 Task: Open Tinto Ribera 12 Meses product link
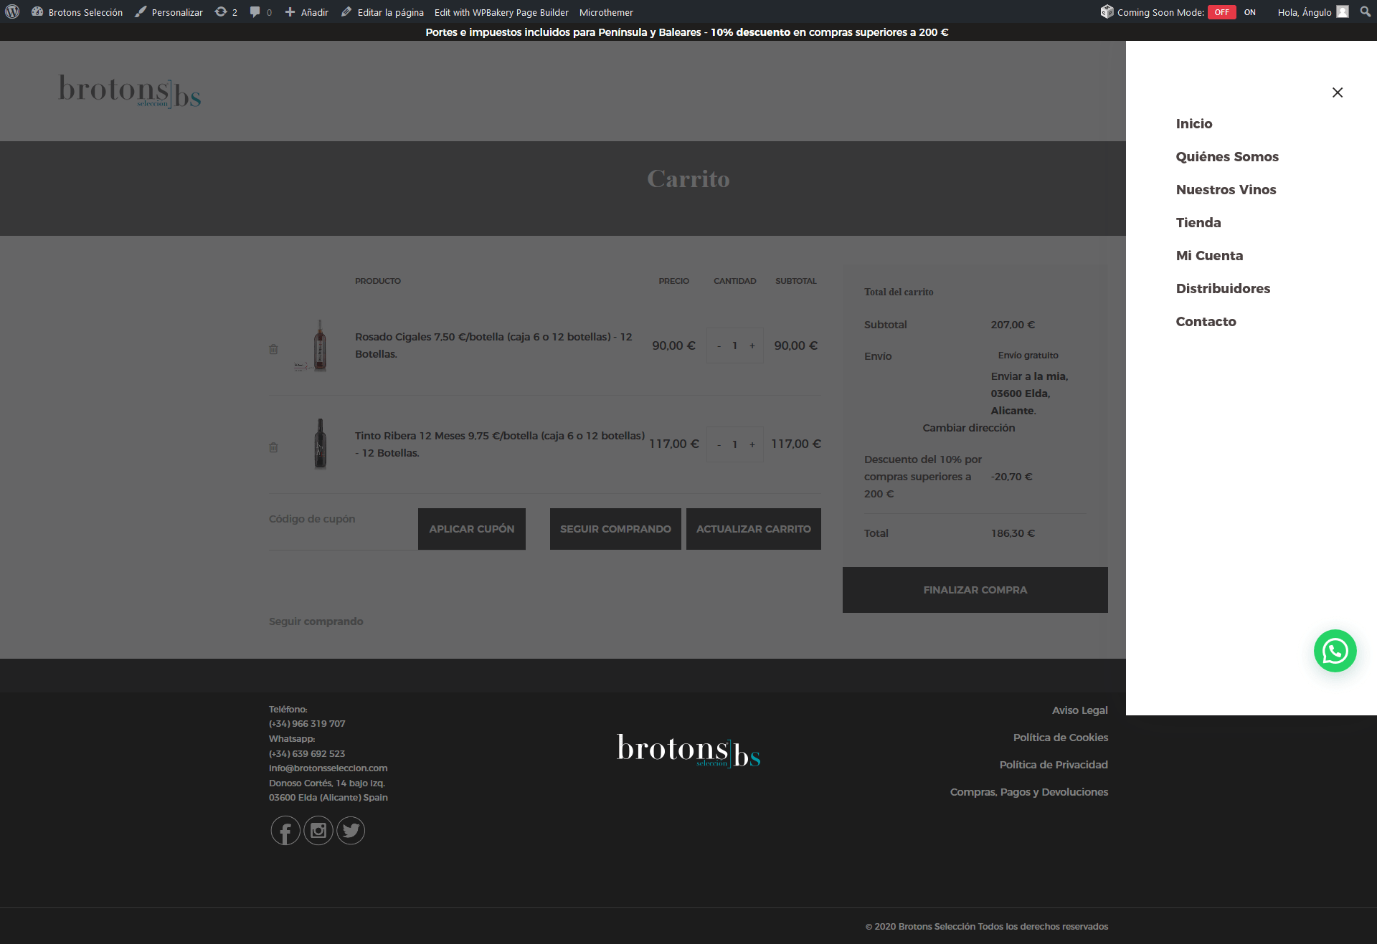click(x=500, y=444)
